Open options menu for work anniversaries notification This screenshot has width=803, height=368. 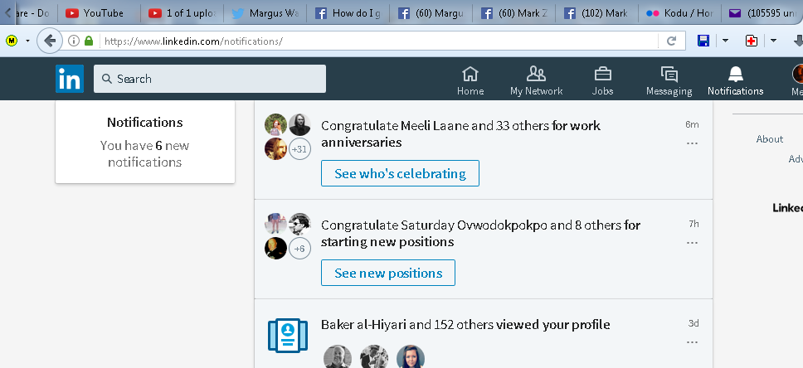point(692,143)
